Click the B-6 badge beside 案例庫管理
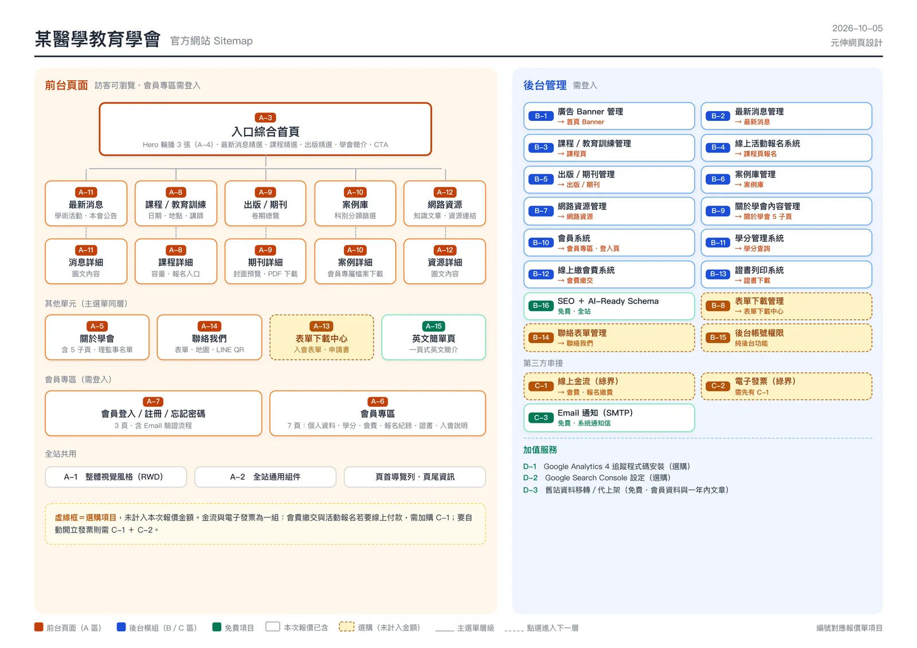This screenshot has width=917, height=648. pos(718,179)
